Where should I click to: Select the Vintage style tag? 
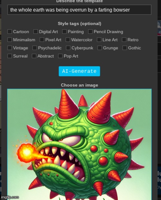(x=10, y=48)
